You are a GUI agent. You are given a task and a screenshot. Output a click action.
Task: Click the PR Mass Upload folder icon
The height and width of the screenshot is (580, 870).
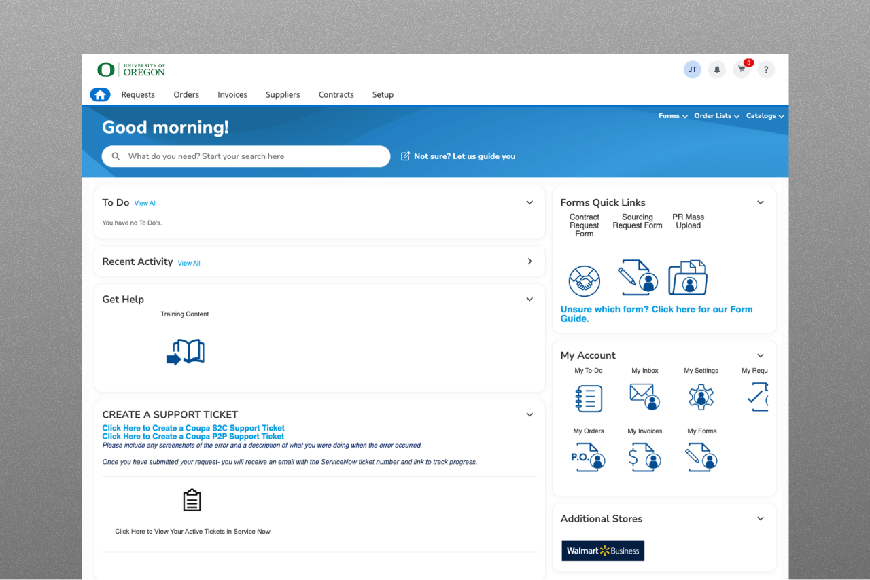click(688, 278)
